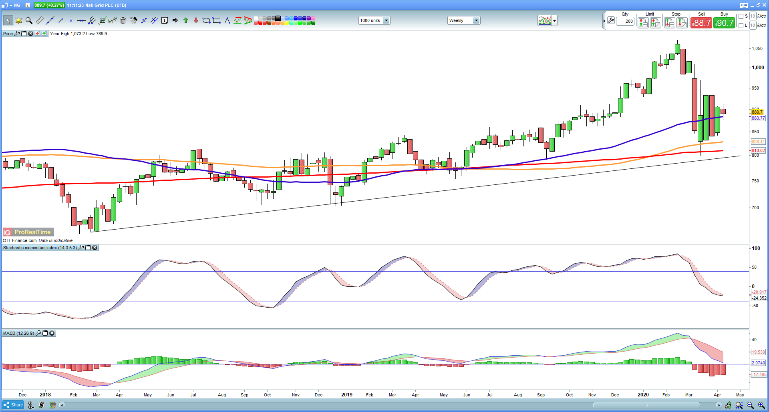Toggle the S stop checkbox

(741, 16)
